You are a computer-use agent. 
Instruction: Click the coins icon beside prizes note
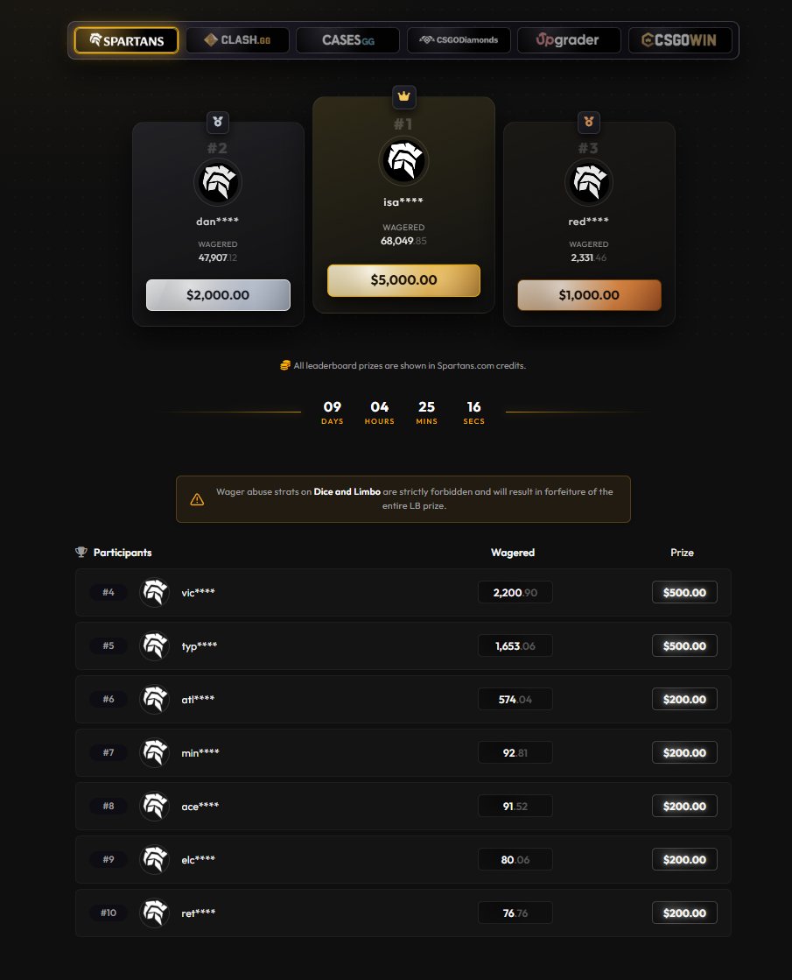(x=285, y=365)
